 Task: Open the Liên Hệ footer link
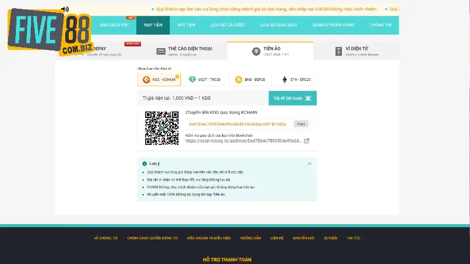point(277,238)
